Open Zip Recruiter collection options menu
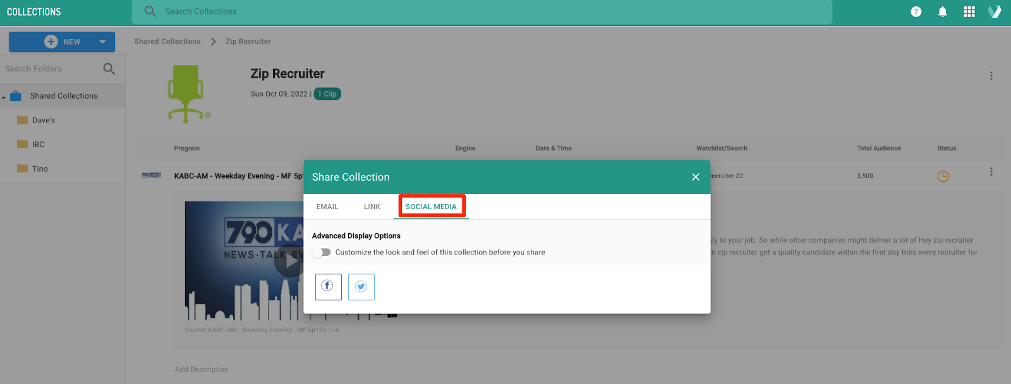The height and width of the screenshot is (384, 1011). tap(991, 76)
